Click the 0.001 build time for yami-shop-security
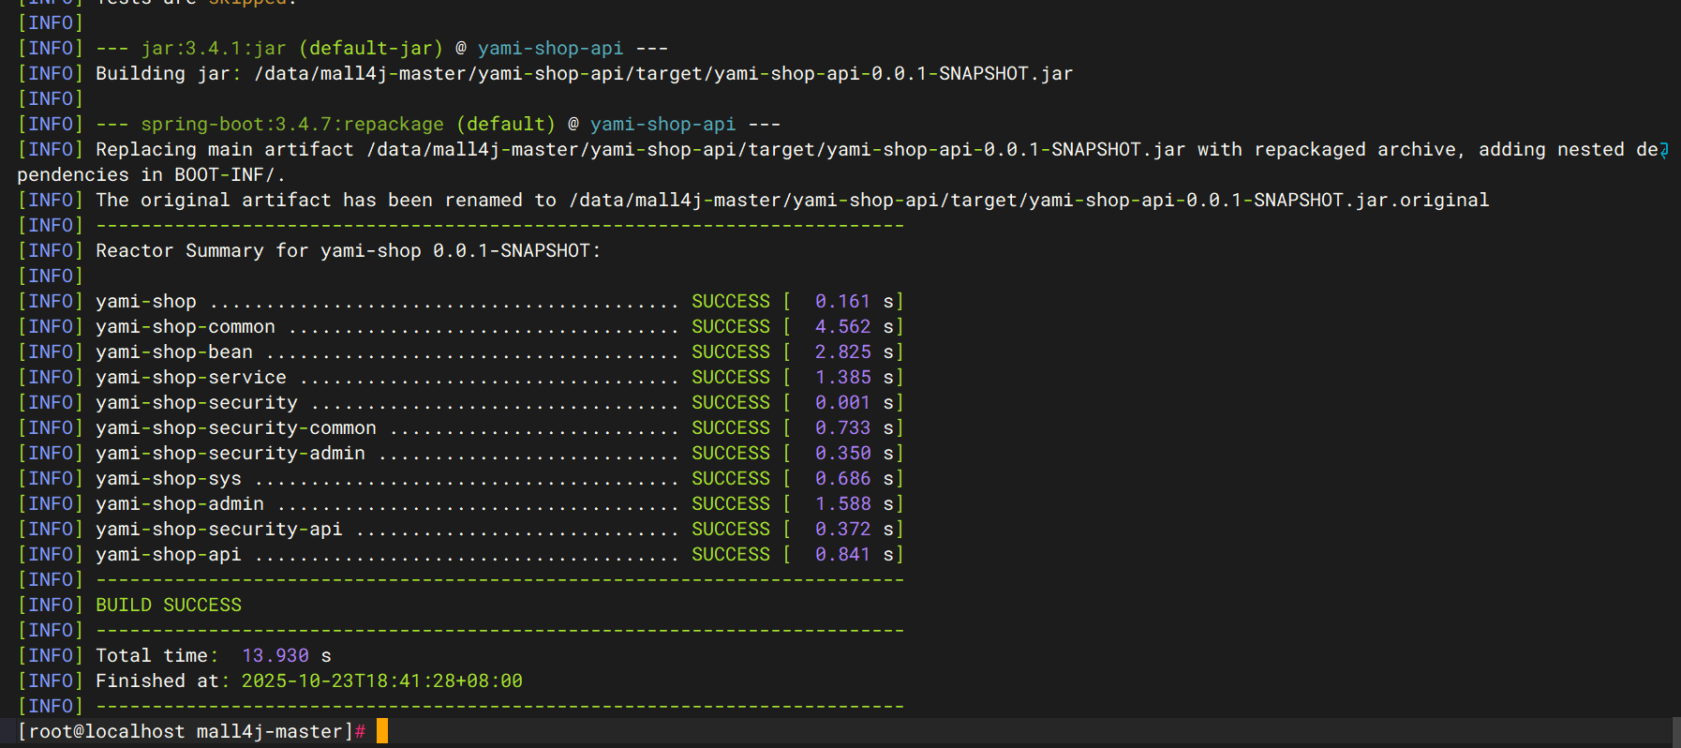The height and width of the screenshot is (748, 1681). coord(841,402)
